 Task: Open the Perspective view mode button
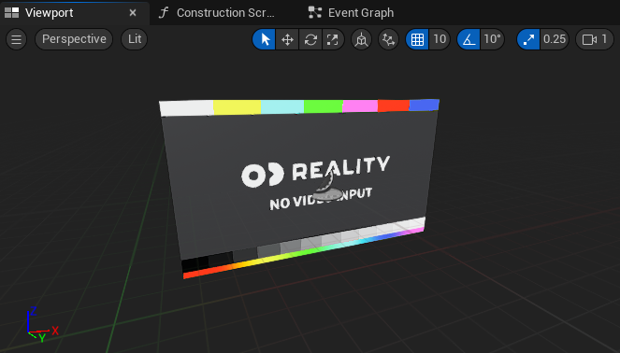(x=74, y=39)
